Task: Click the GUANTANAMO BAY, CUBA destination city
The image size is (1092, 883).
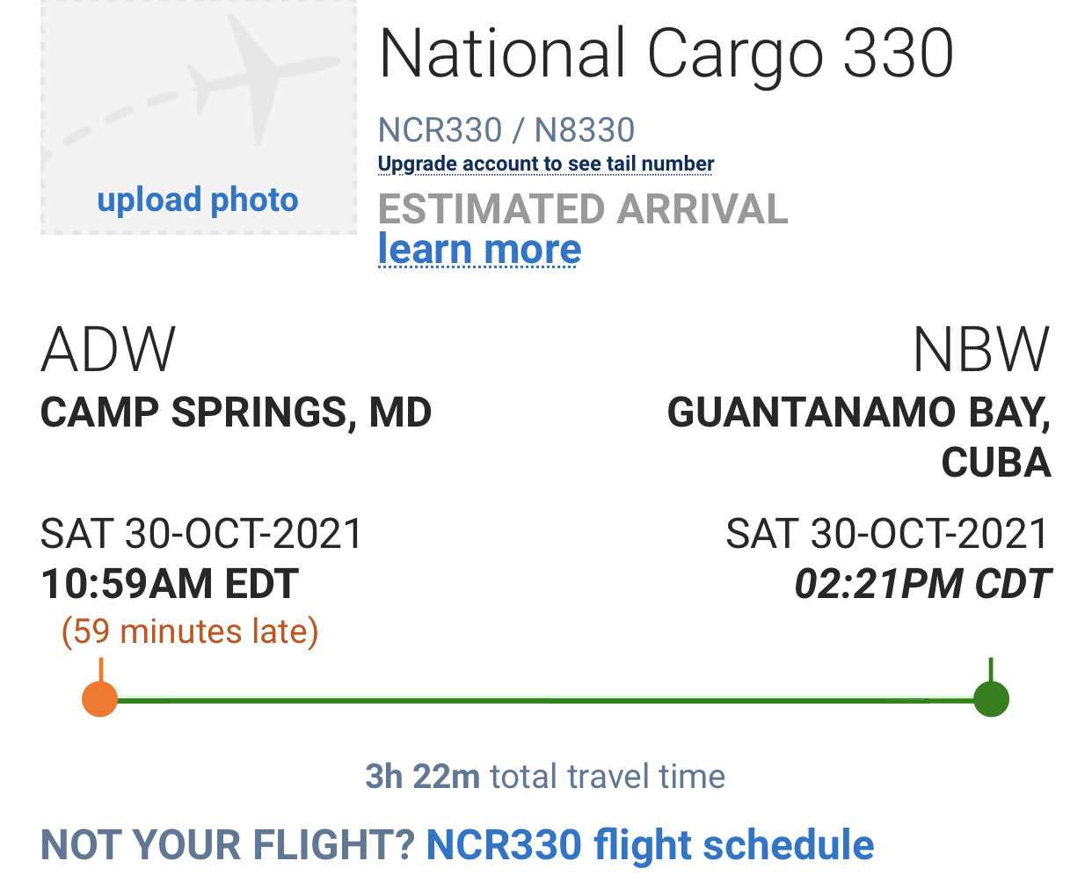Action: 859,436
